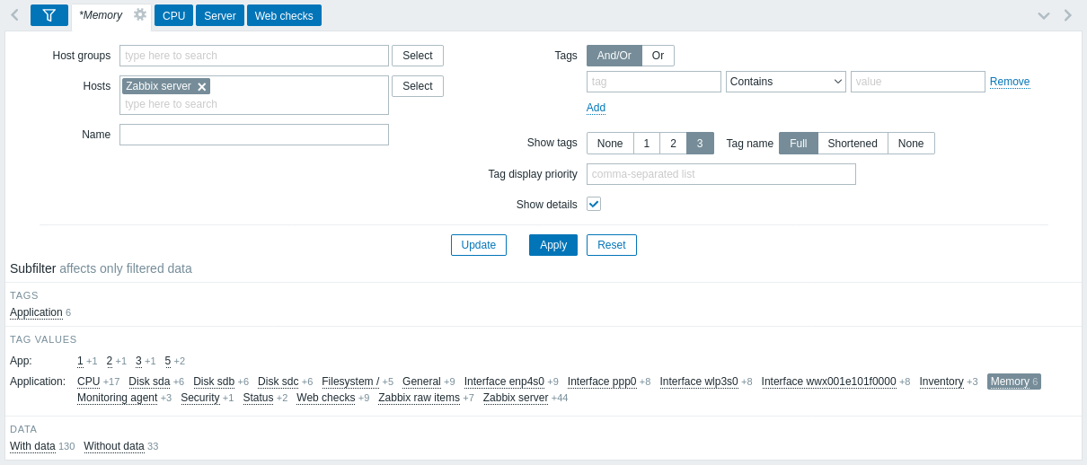Filter by Zabbix server application subfilter
The image size is (1087, 465).
pyautogui.click(x=516, y=398)
